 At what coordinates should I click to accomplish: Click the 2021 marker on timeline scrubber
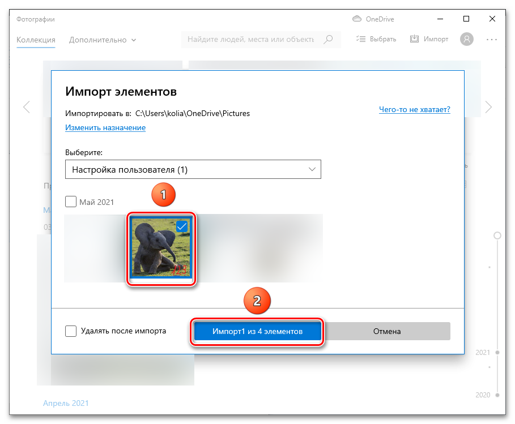click(x=497, y=352)
